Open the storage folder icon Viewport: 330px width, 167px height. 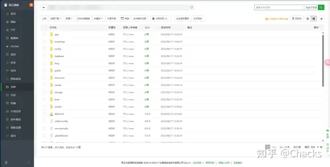51,92
